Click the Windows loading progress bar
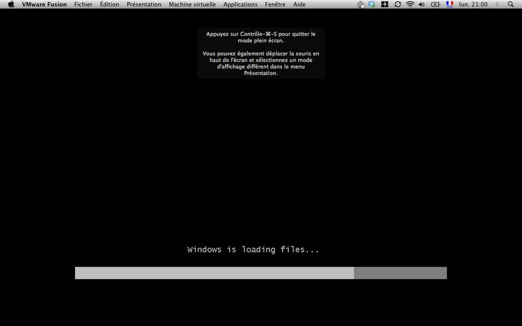Screen dimensions: 522x326 click(260, 273)
